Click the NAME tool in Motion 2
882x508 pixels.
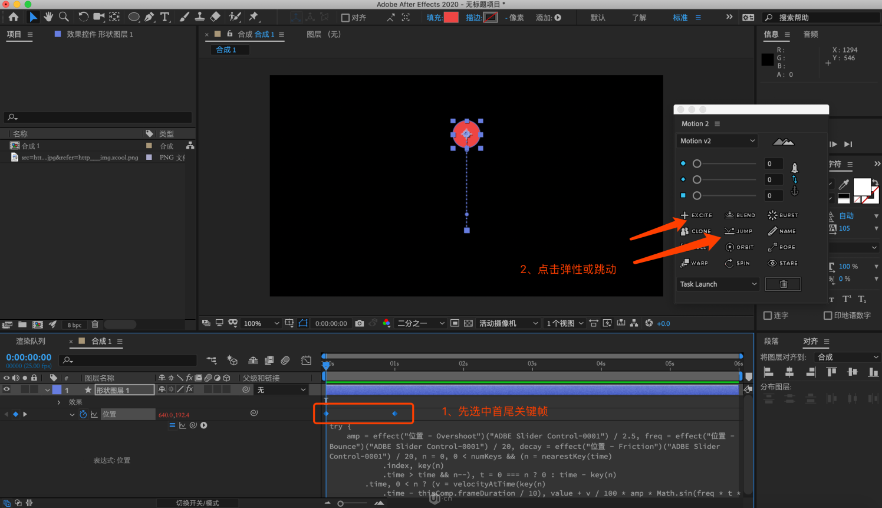(x=782, y=231)
